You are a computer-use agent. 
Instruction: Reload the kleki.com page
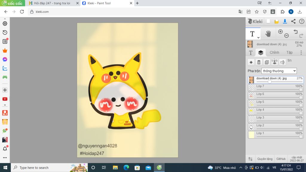[x=22, y=12]
